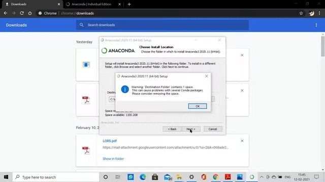Open Chrome home page
Screen dimensions: 325x182
[x=30, y=13]
